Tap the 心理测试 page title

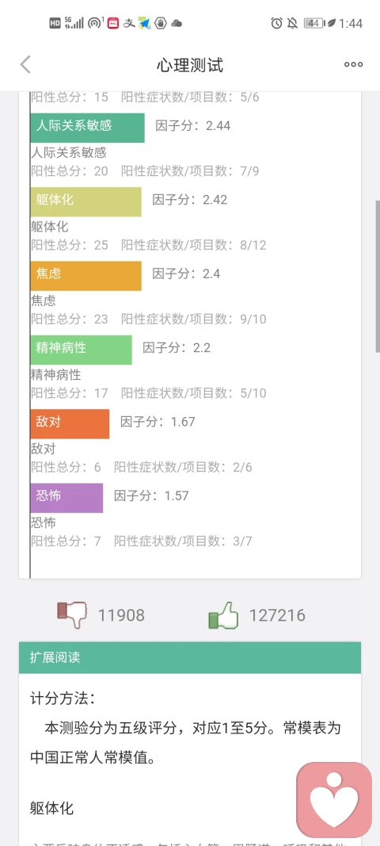(x=190, y=65)
